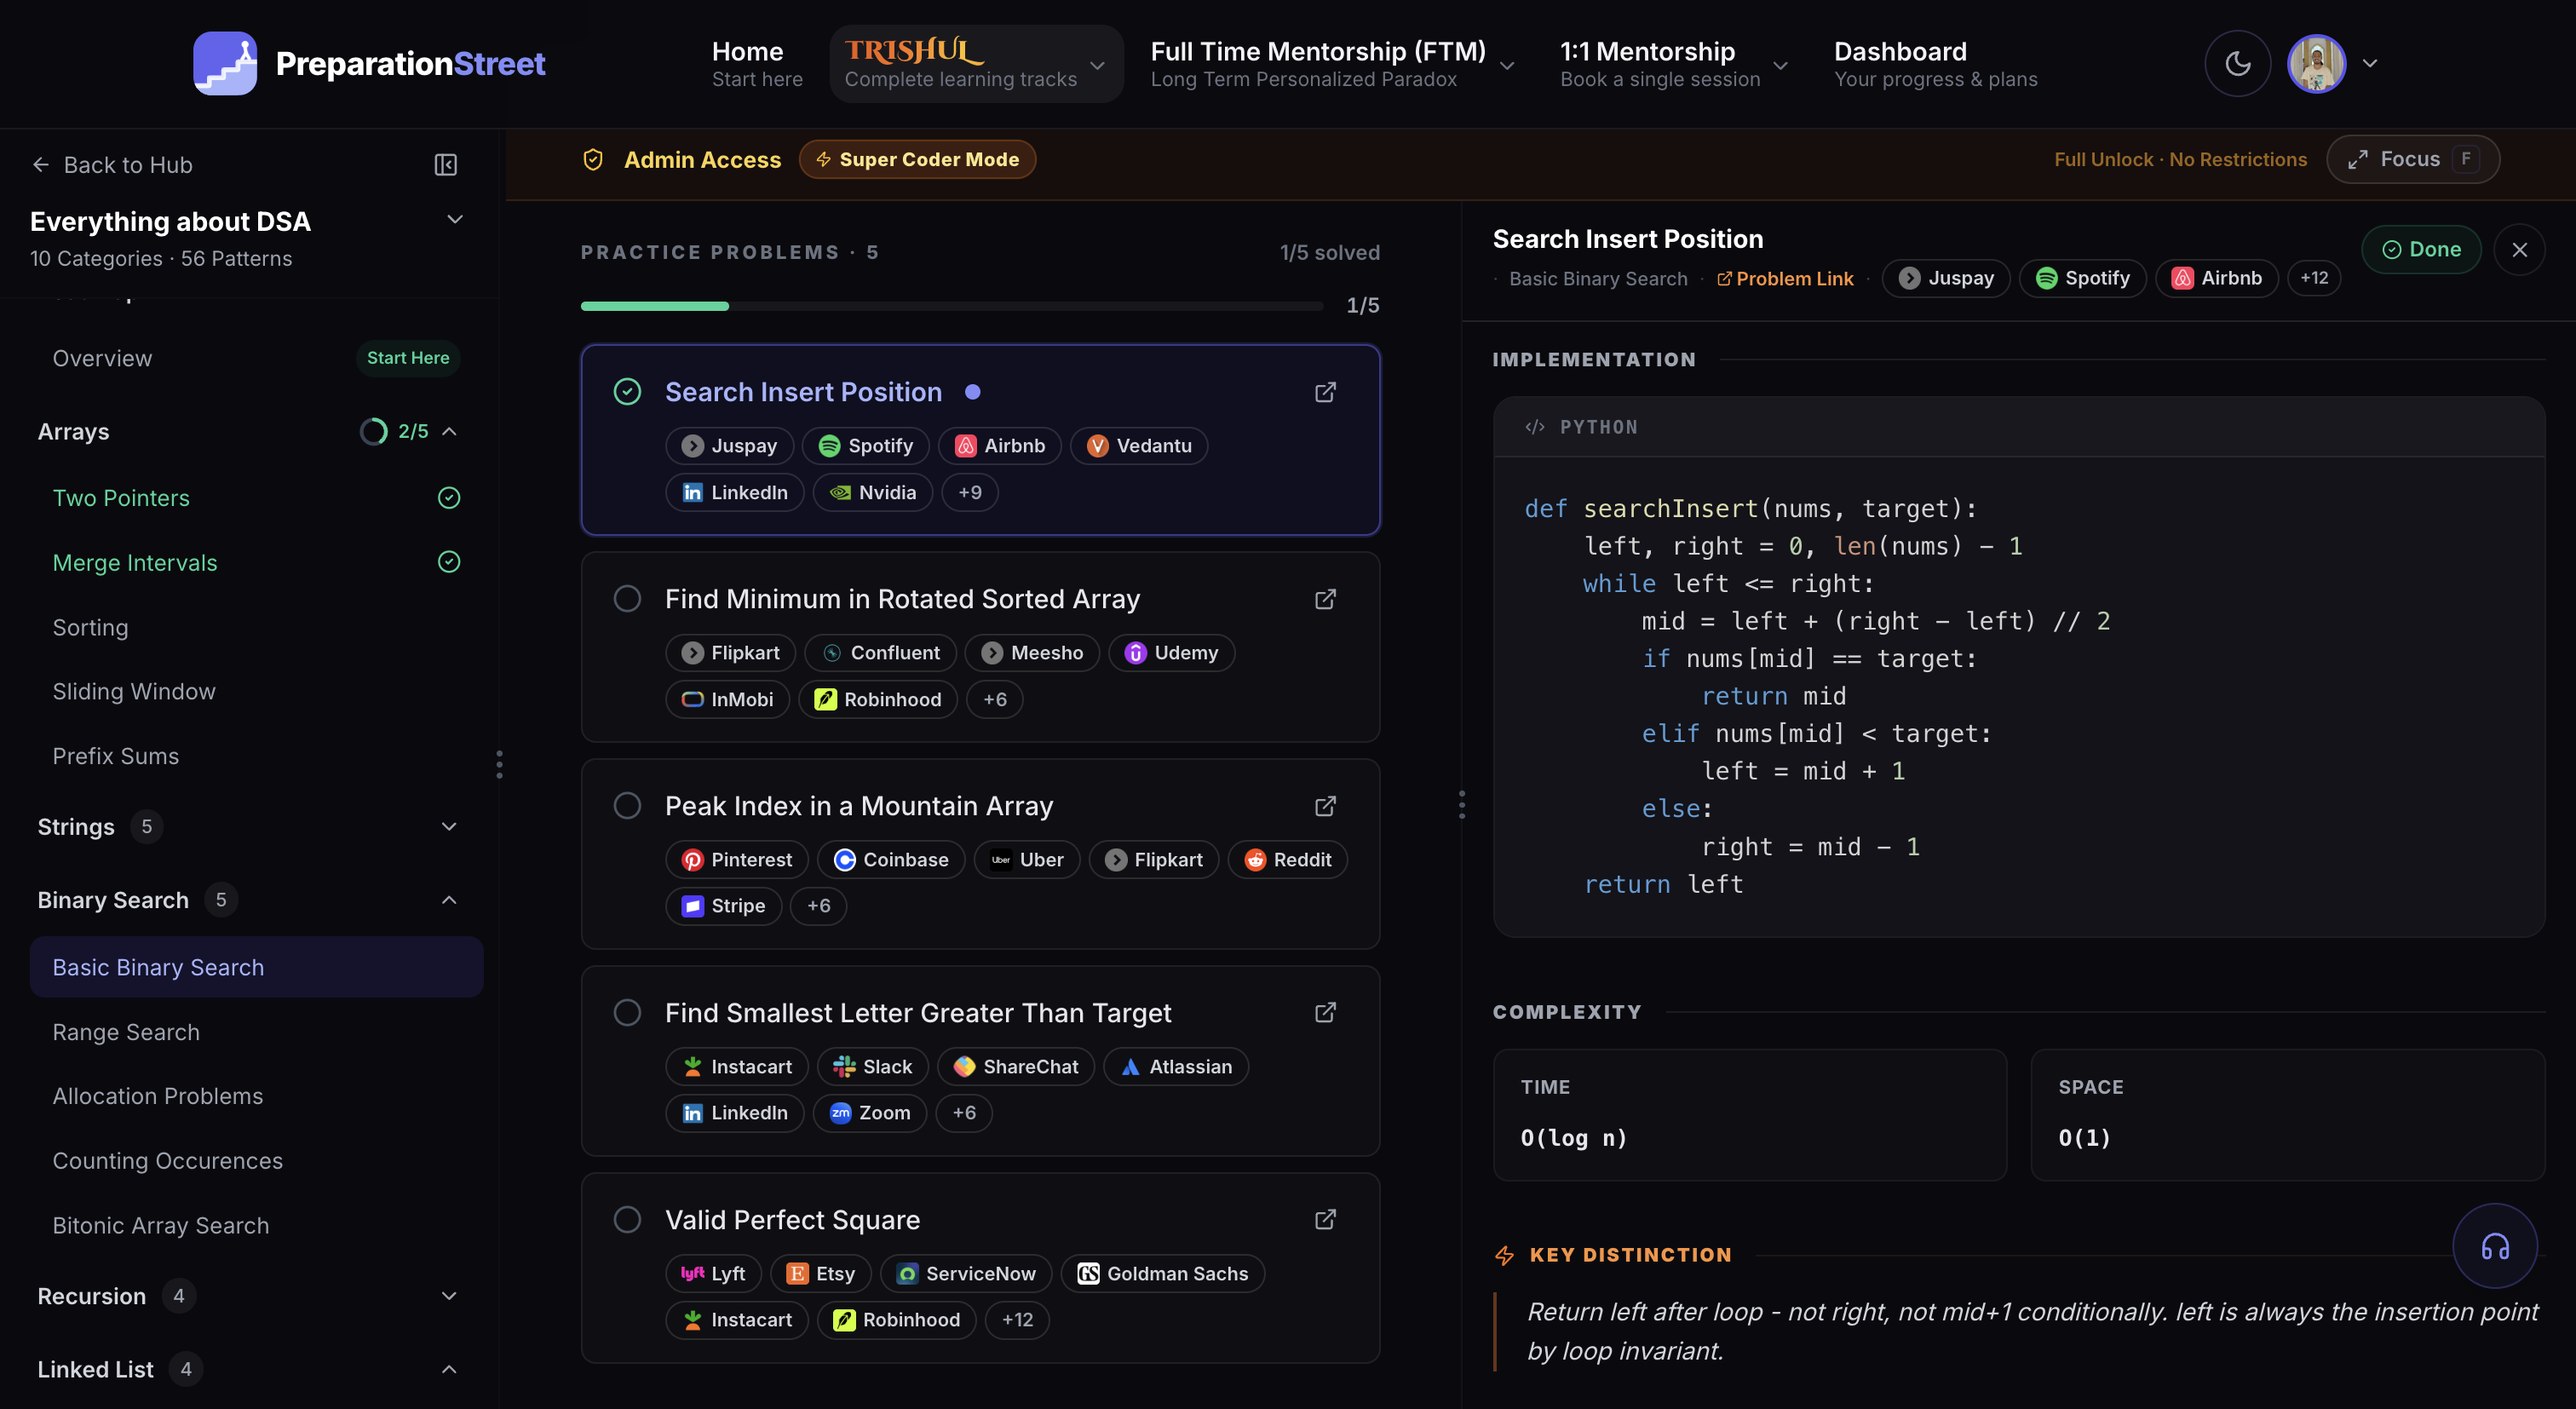The image size is (2576, 1409).
Task: Click the Atlassian company tag
Action: coord(1176,1067)
